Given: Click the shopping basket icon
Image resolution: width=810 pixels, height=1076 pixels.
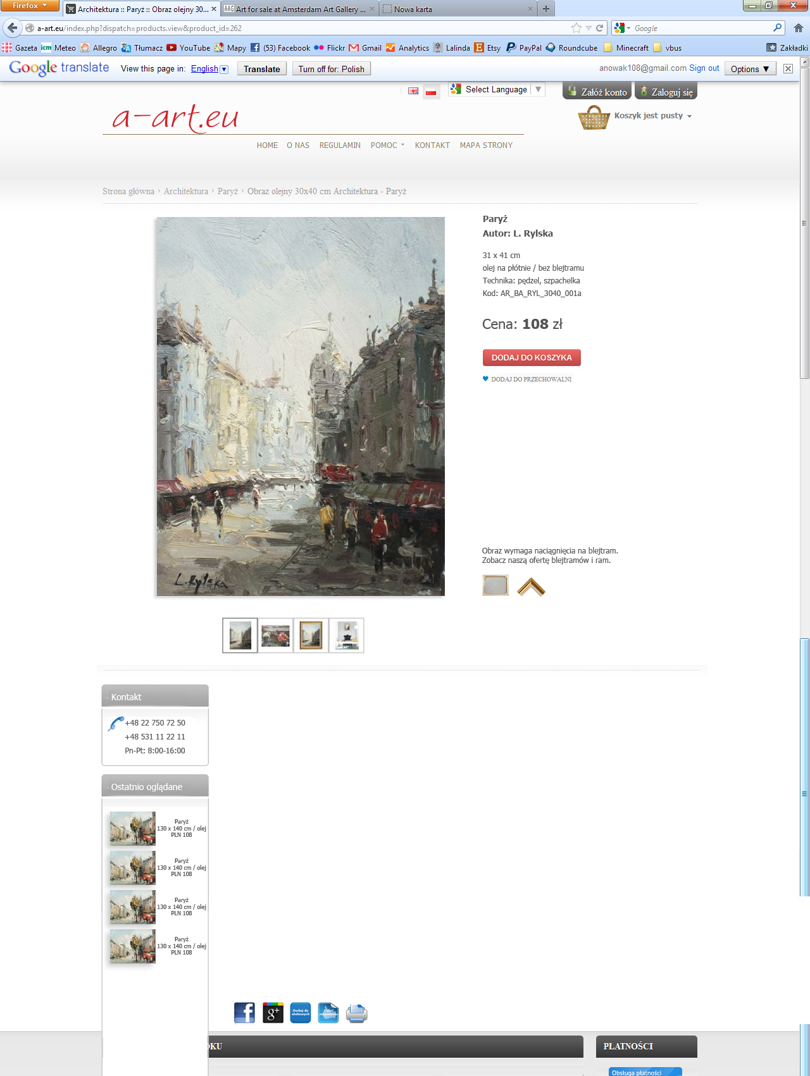Looking at the screenshot, I should point(594,117).
